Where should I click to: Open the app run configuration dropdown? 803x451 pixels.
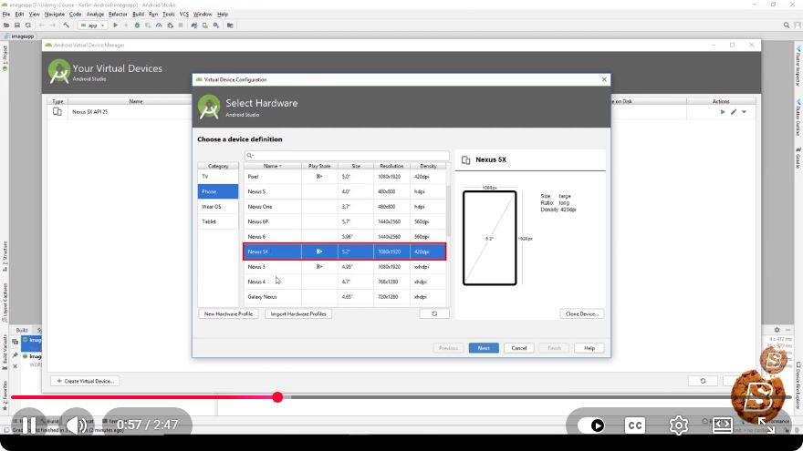(92, 26)
